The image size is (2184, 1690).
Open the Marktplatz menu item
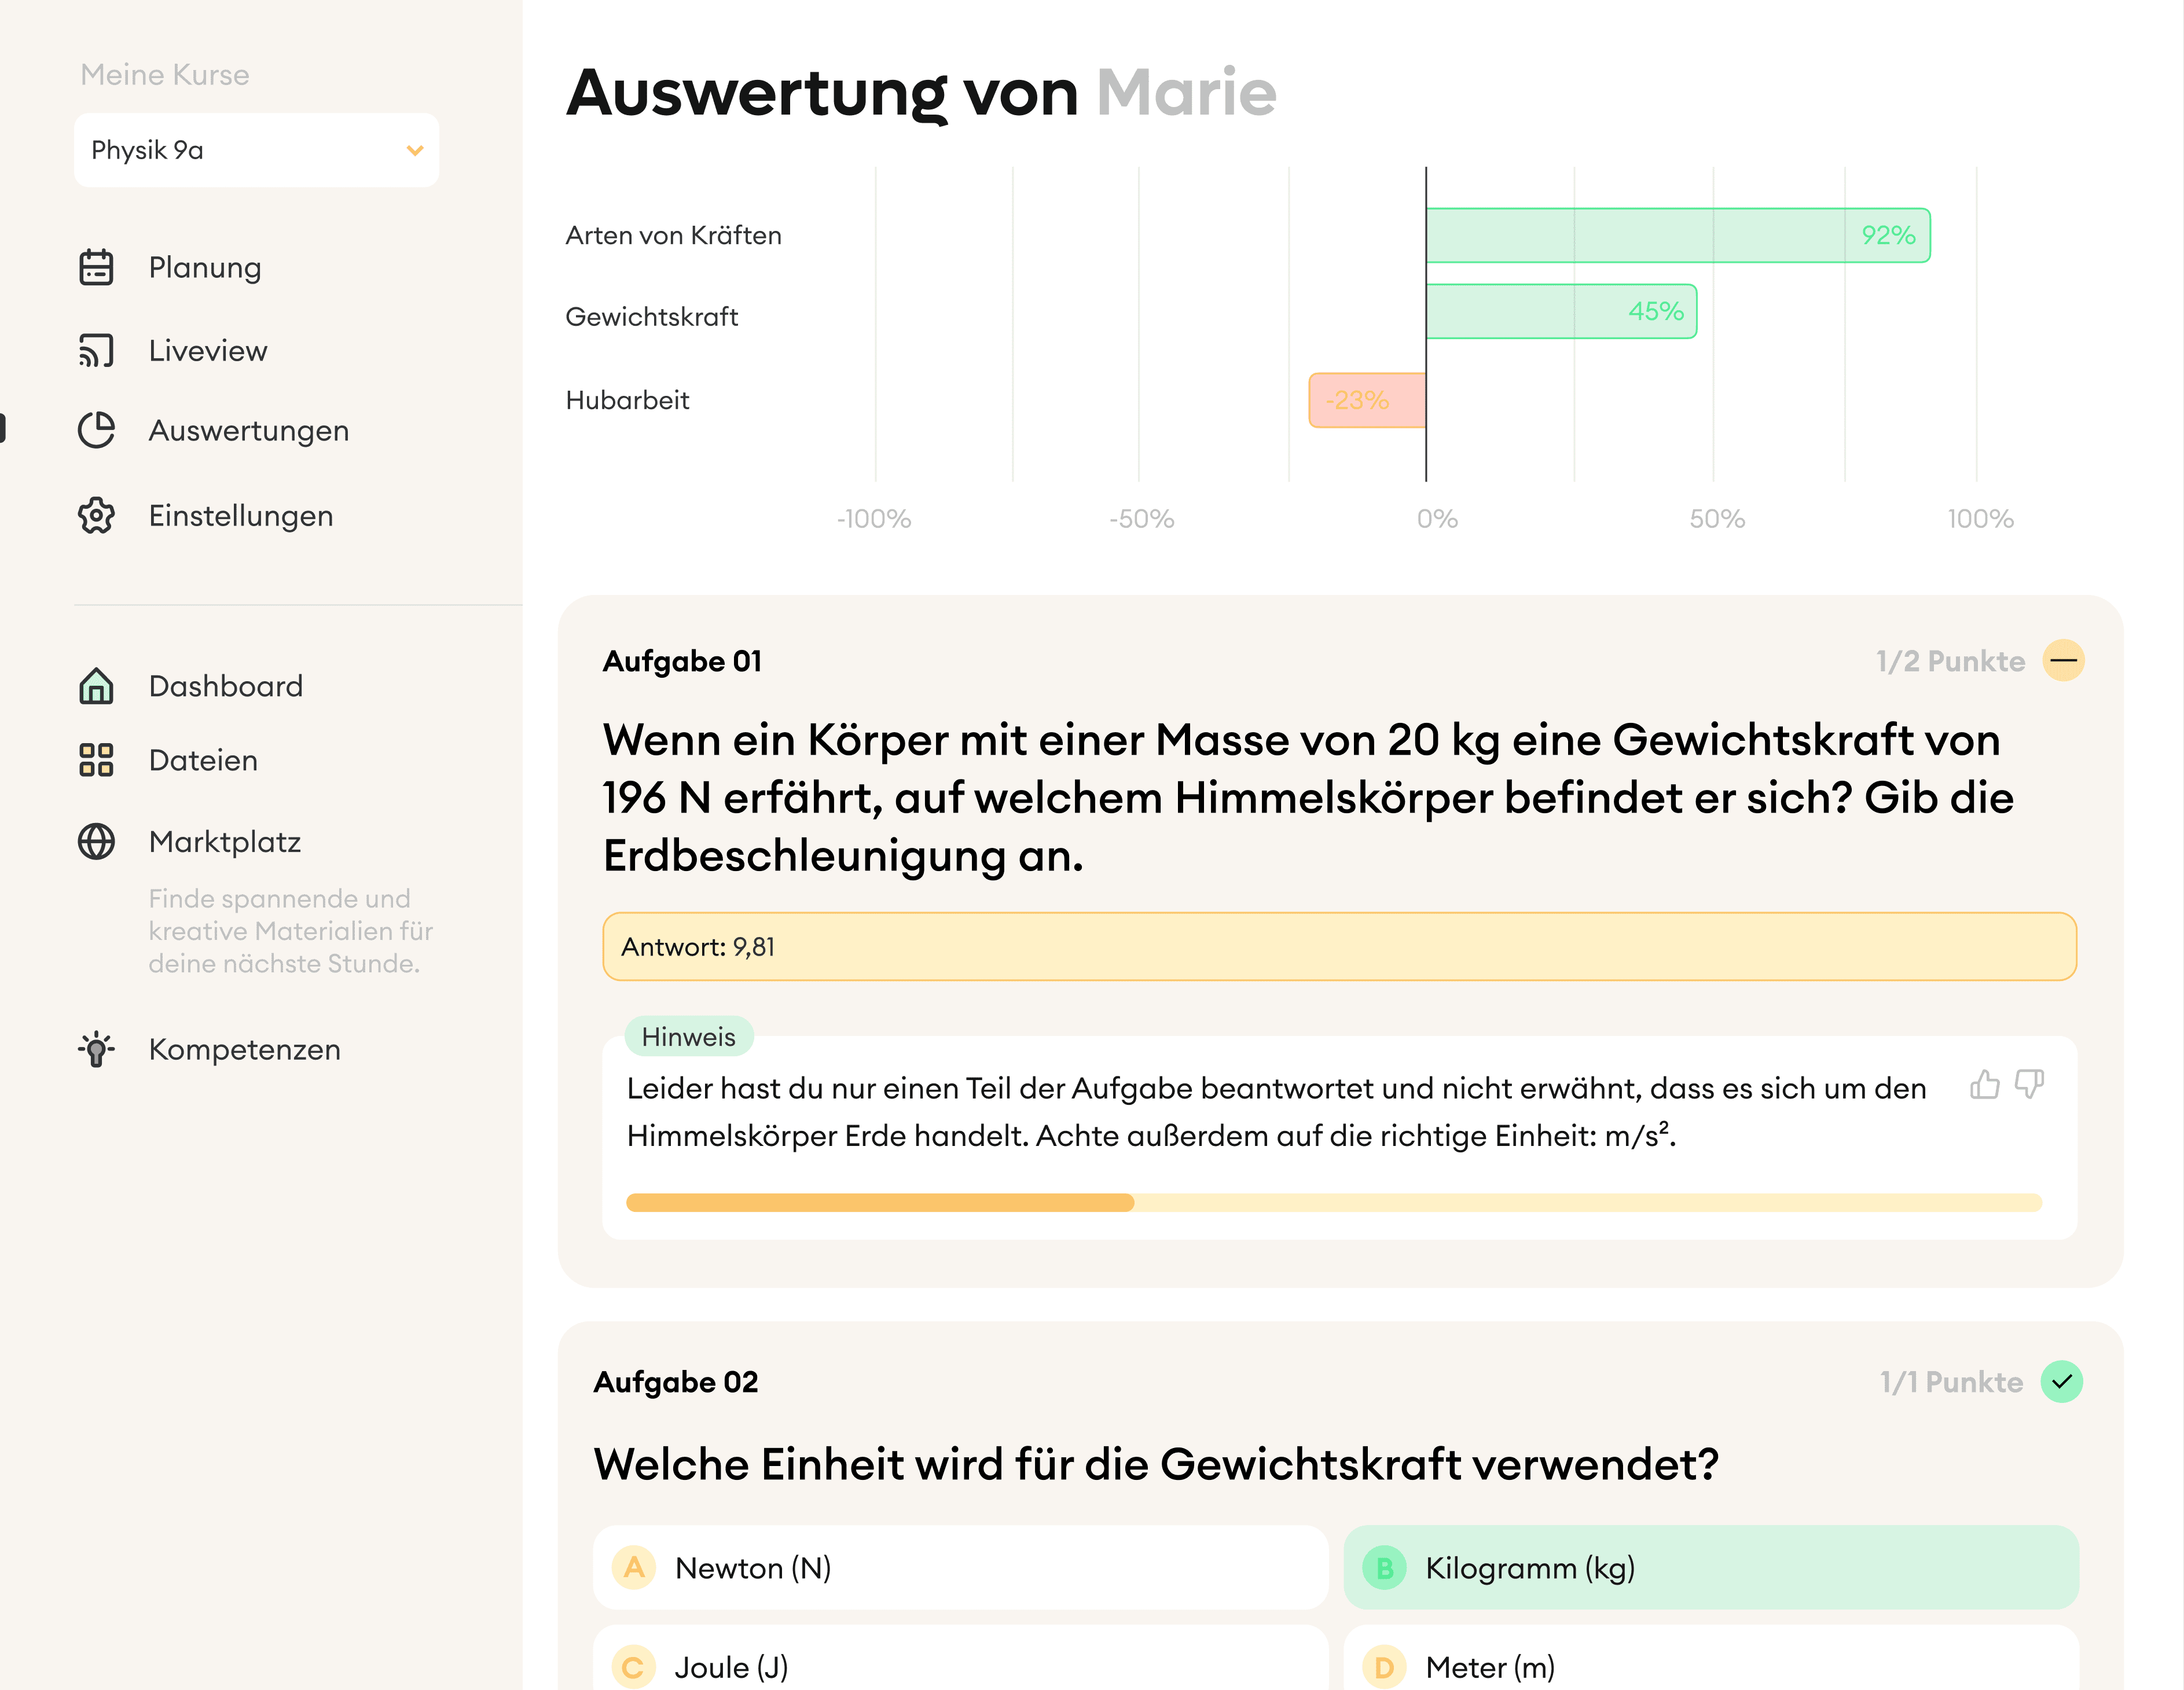click(225, 842)
